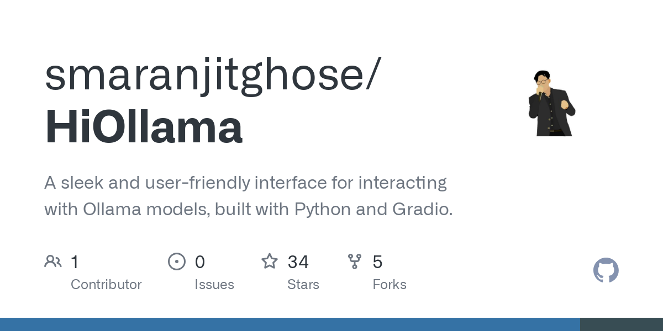Open the owner avatar illustration
Screen dimensions: 663x331
(551, 103)
